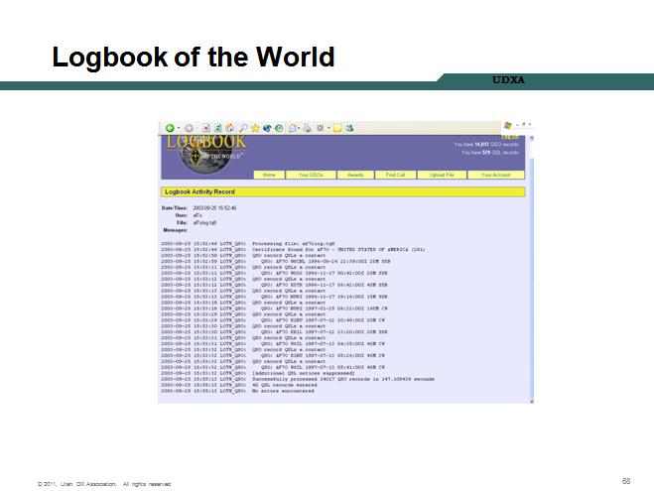Image resolution: width=654 pixels, height=491 pixels.
Task: Expand the Mail icon dropdown arrow
Action: click(299, 128)
